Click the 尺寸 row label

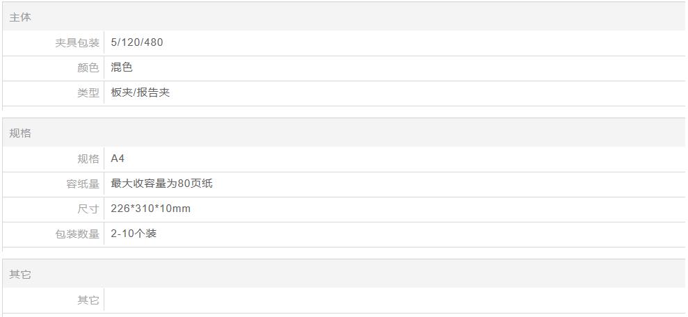(x=88, y=209)
